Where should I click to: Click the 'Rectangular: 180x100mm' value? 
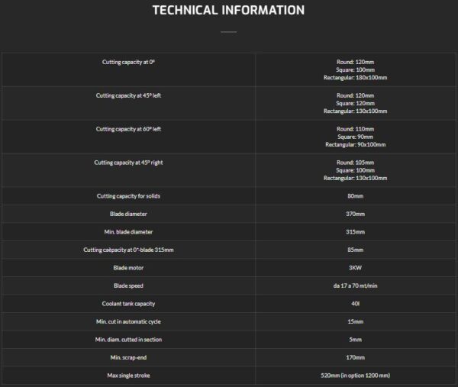(x=355, y=77)
